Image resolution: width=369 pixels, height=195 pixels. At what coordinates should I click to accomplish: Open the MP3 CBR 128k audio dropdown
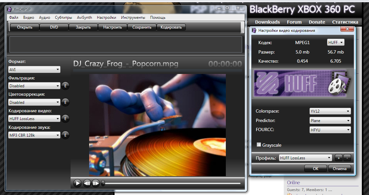click(x=34, y=135)
